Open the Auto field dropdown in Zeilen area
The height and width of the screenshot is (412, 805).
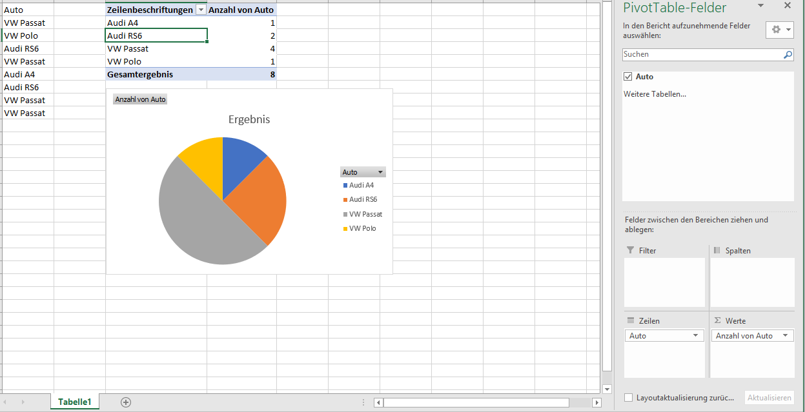[x=695, y=336]
